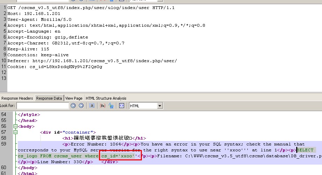This screenshot has width=322, height=175.
Task: Go to HTML Structure Analysis tab
Action: coord(106,98)
